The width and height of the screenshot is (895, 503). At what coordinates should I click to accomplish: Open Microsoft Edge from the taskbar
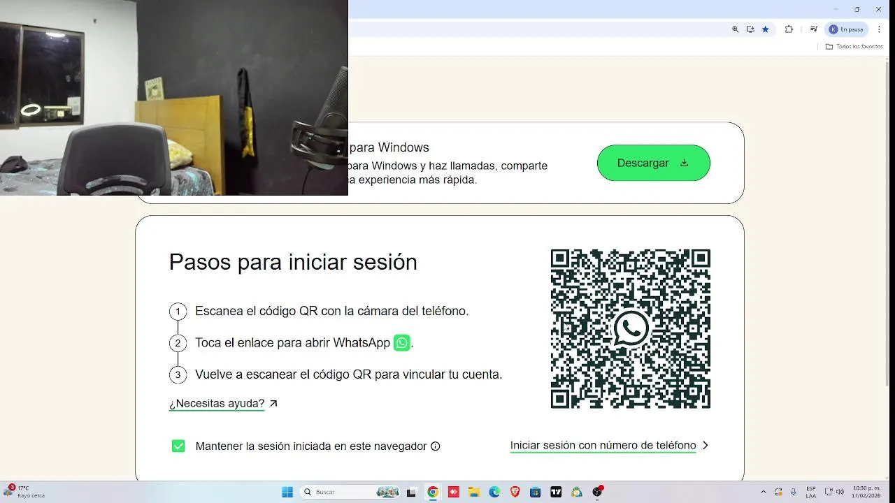[x=494, y=492]
